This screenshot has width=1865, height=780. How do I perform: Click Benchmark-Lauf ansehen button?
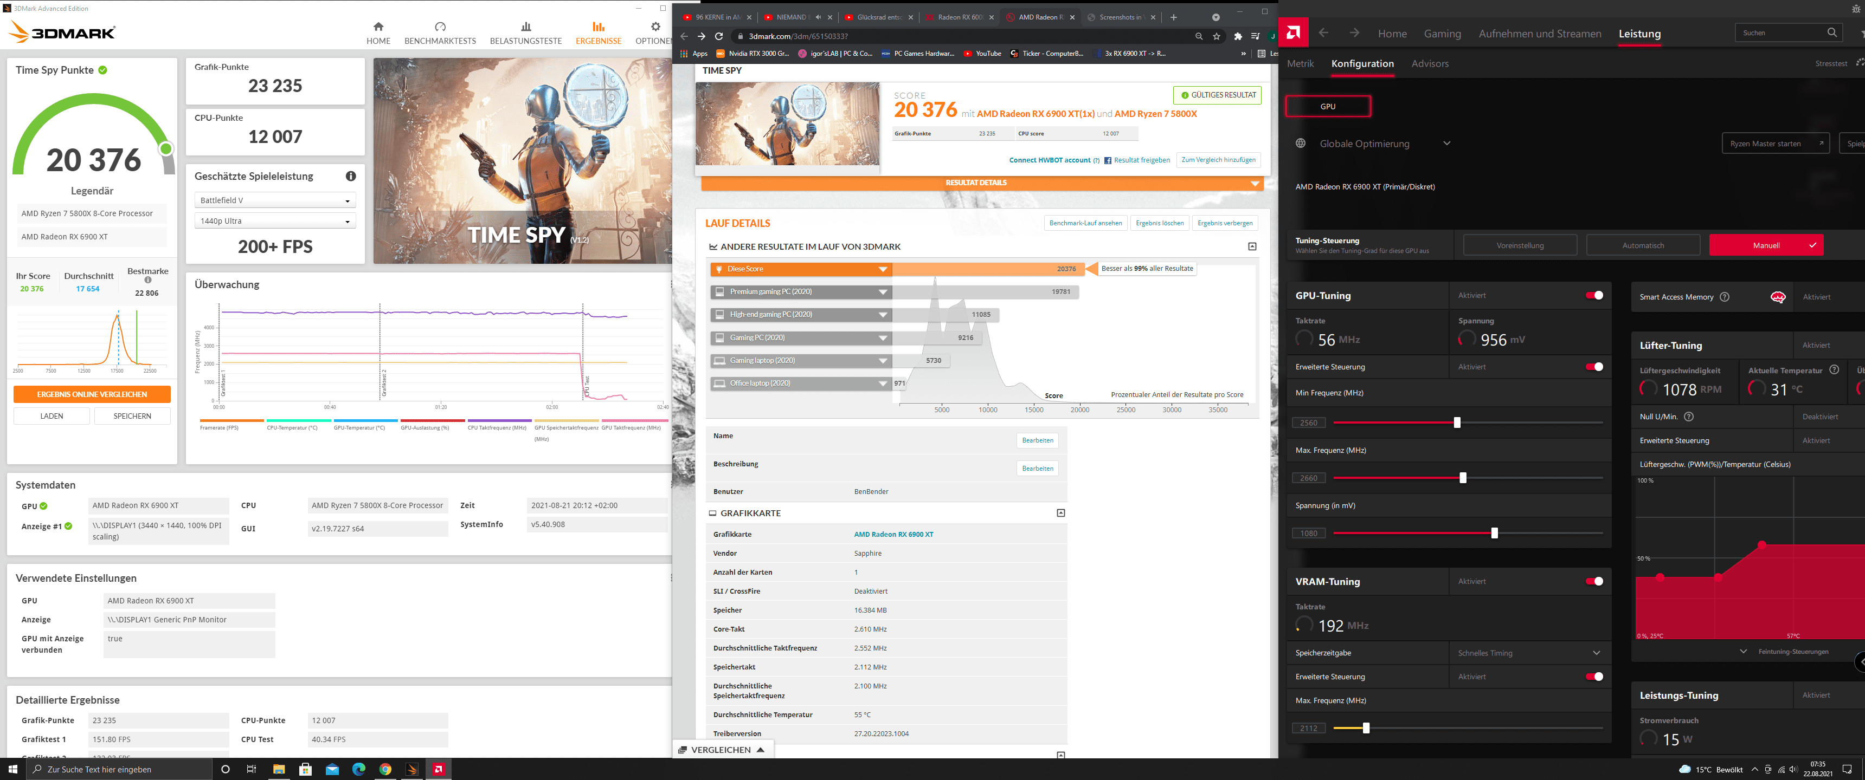click(1084, 223)
